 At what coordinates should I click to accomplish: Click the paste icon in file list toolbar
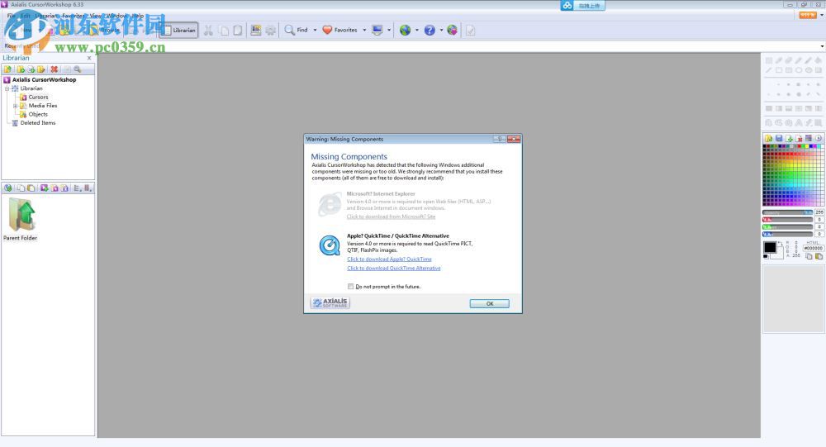[31, 188]
